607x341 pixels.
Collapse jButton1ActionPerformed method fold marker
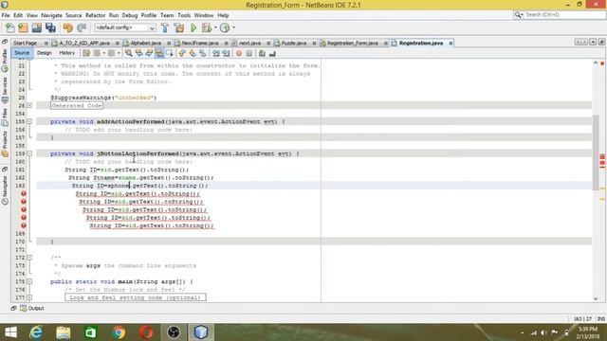pos(29,153)
